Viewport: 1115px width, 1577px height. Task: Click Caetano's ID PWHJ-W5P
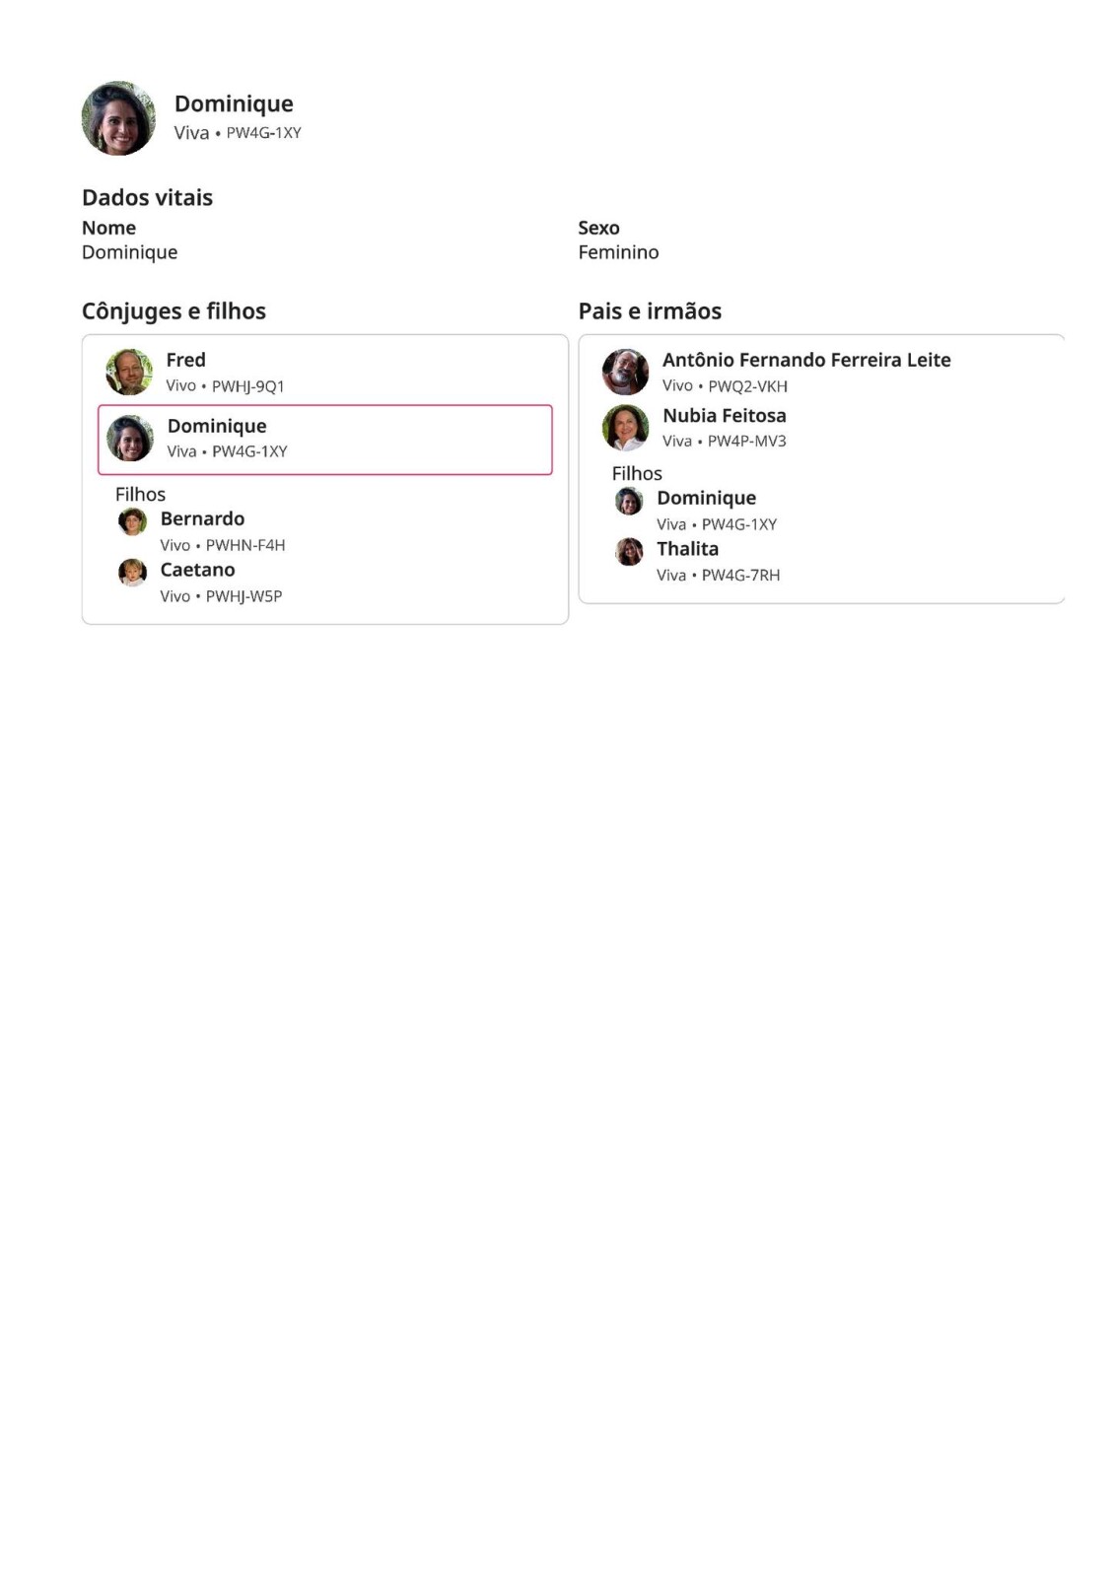(244, 596)
